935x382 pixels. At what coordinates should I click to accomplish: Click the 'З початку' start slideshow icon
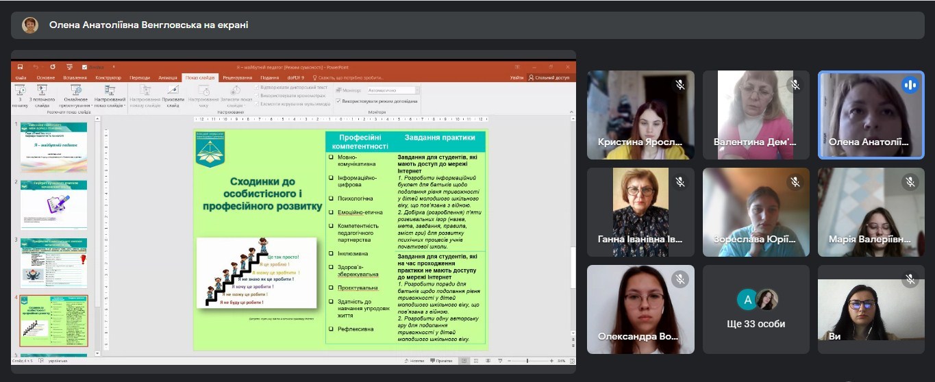pos(21,91)
